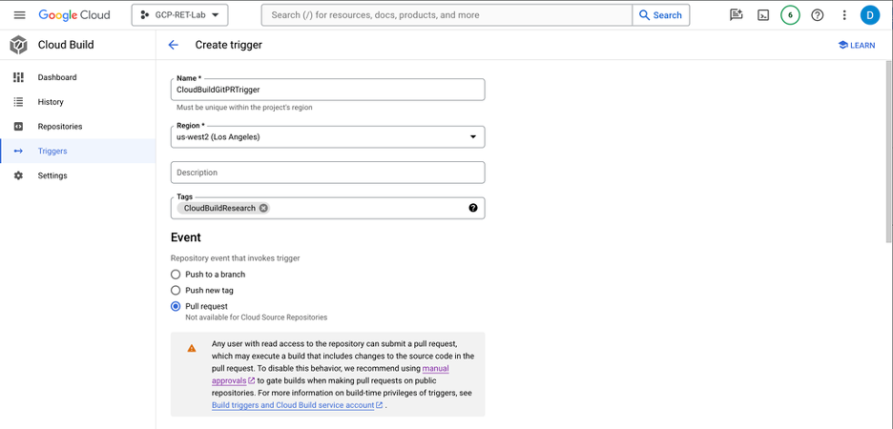Open notifications badge showing 6
893x429 pixels.
pyautogui.click(x=790, y=15)
